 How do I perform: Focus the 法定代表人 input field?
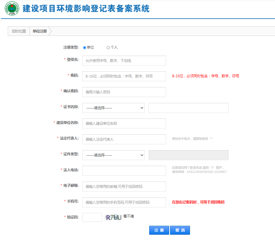point(124,139)
